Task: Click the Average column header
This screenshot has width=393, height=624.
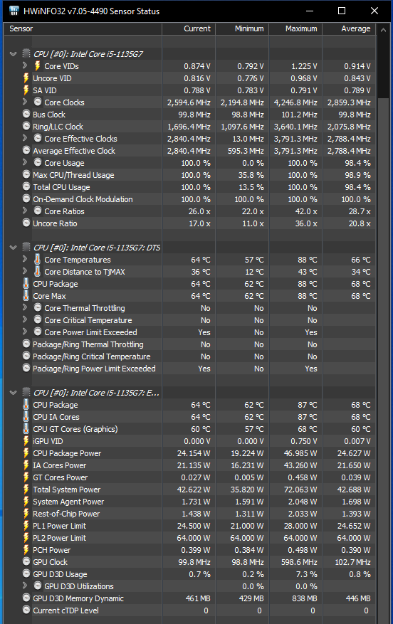Action: pyautogui.click(x=349, y=28)
